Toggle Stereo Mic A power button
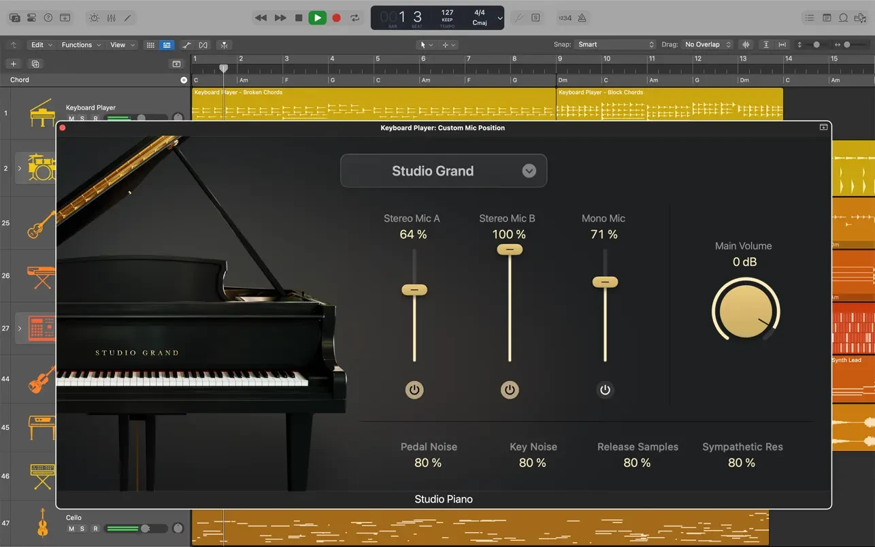Image resolution: width=875 pixels, height=547 pixels. tap(414, 390)
